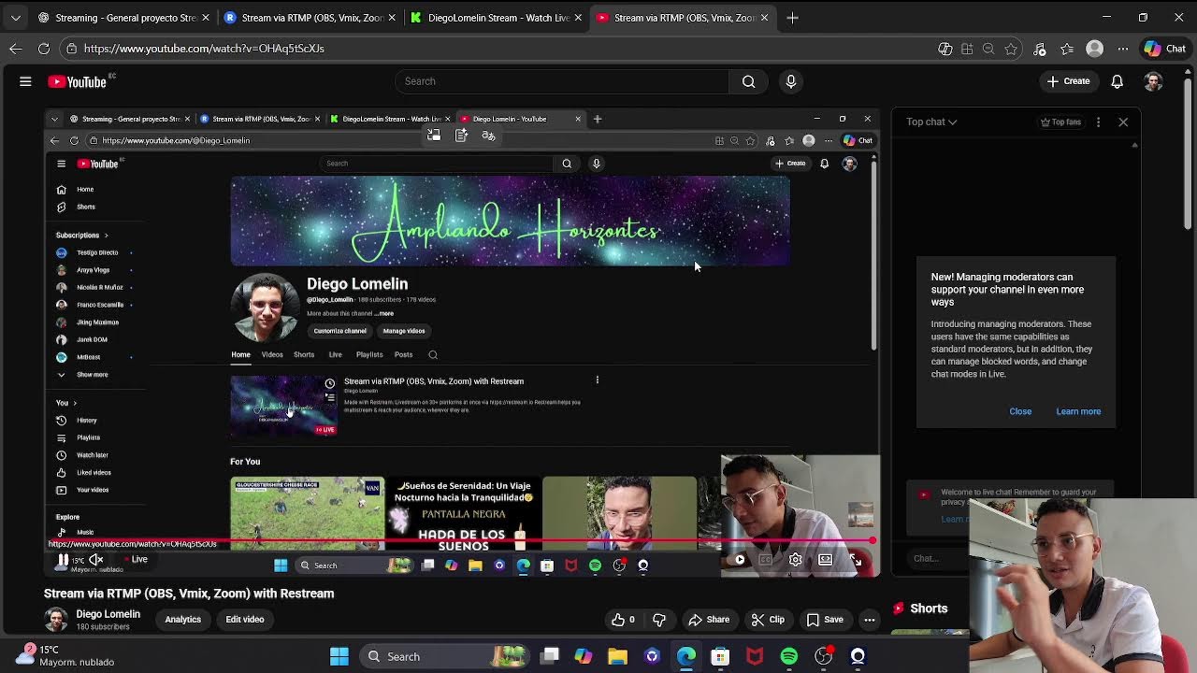Image resolution: width=1197 pixels, height=673 pixels.
Task: Focus the YouTube search box
Action: pos(561,81)
